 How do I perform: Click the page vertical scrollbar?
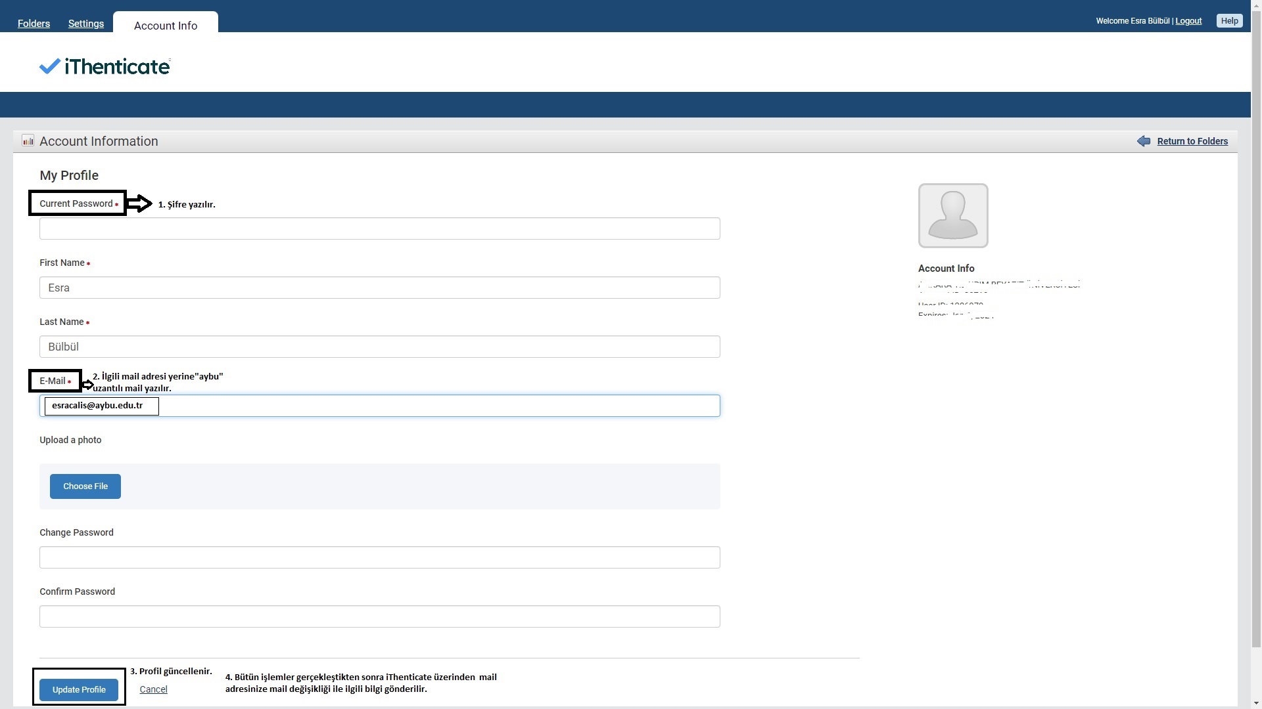(1256, 328)
